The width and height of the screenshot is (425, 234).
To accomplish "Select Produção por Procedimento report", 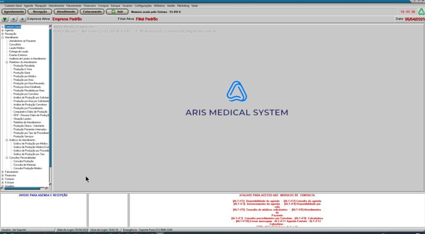I will click(28, 108).
